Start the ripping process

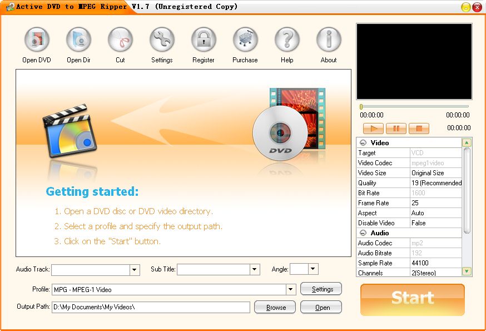(x=413, y=300)
